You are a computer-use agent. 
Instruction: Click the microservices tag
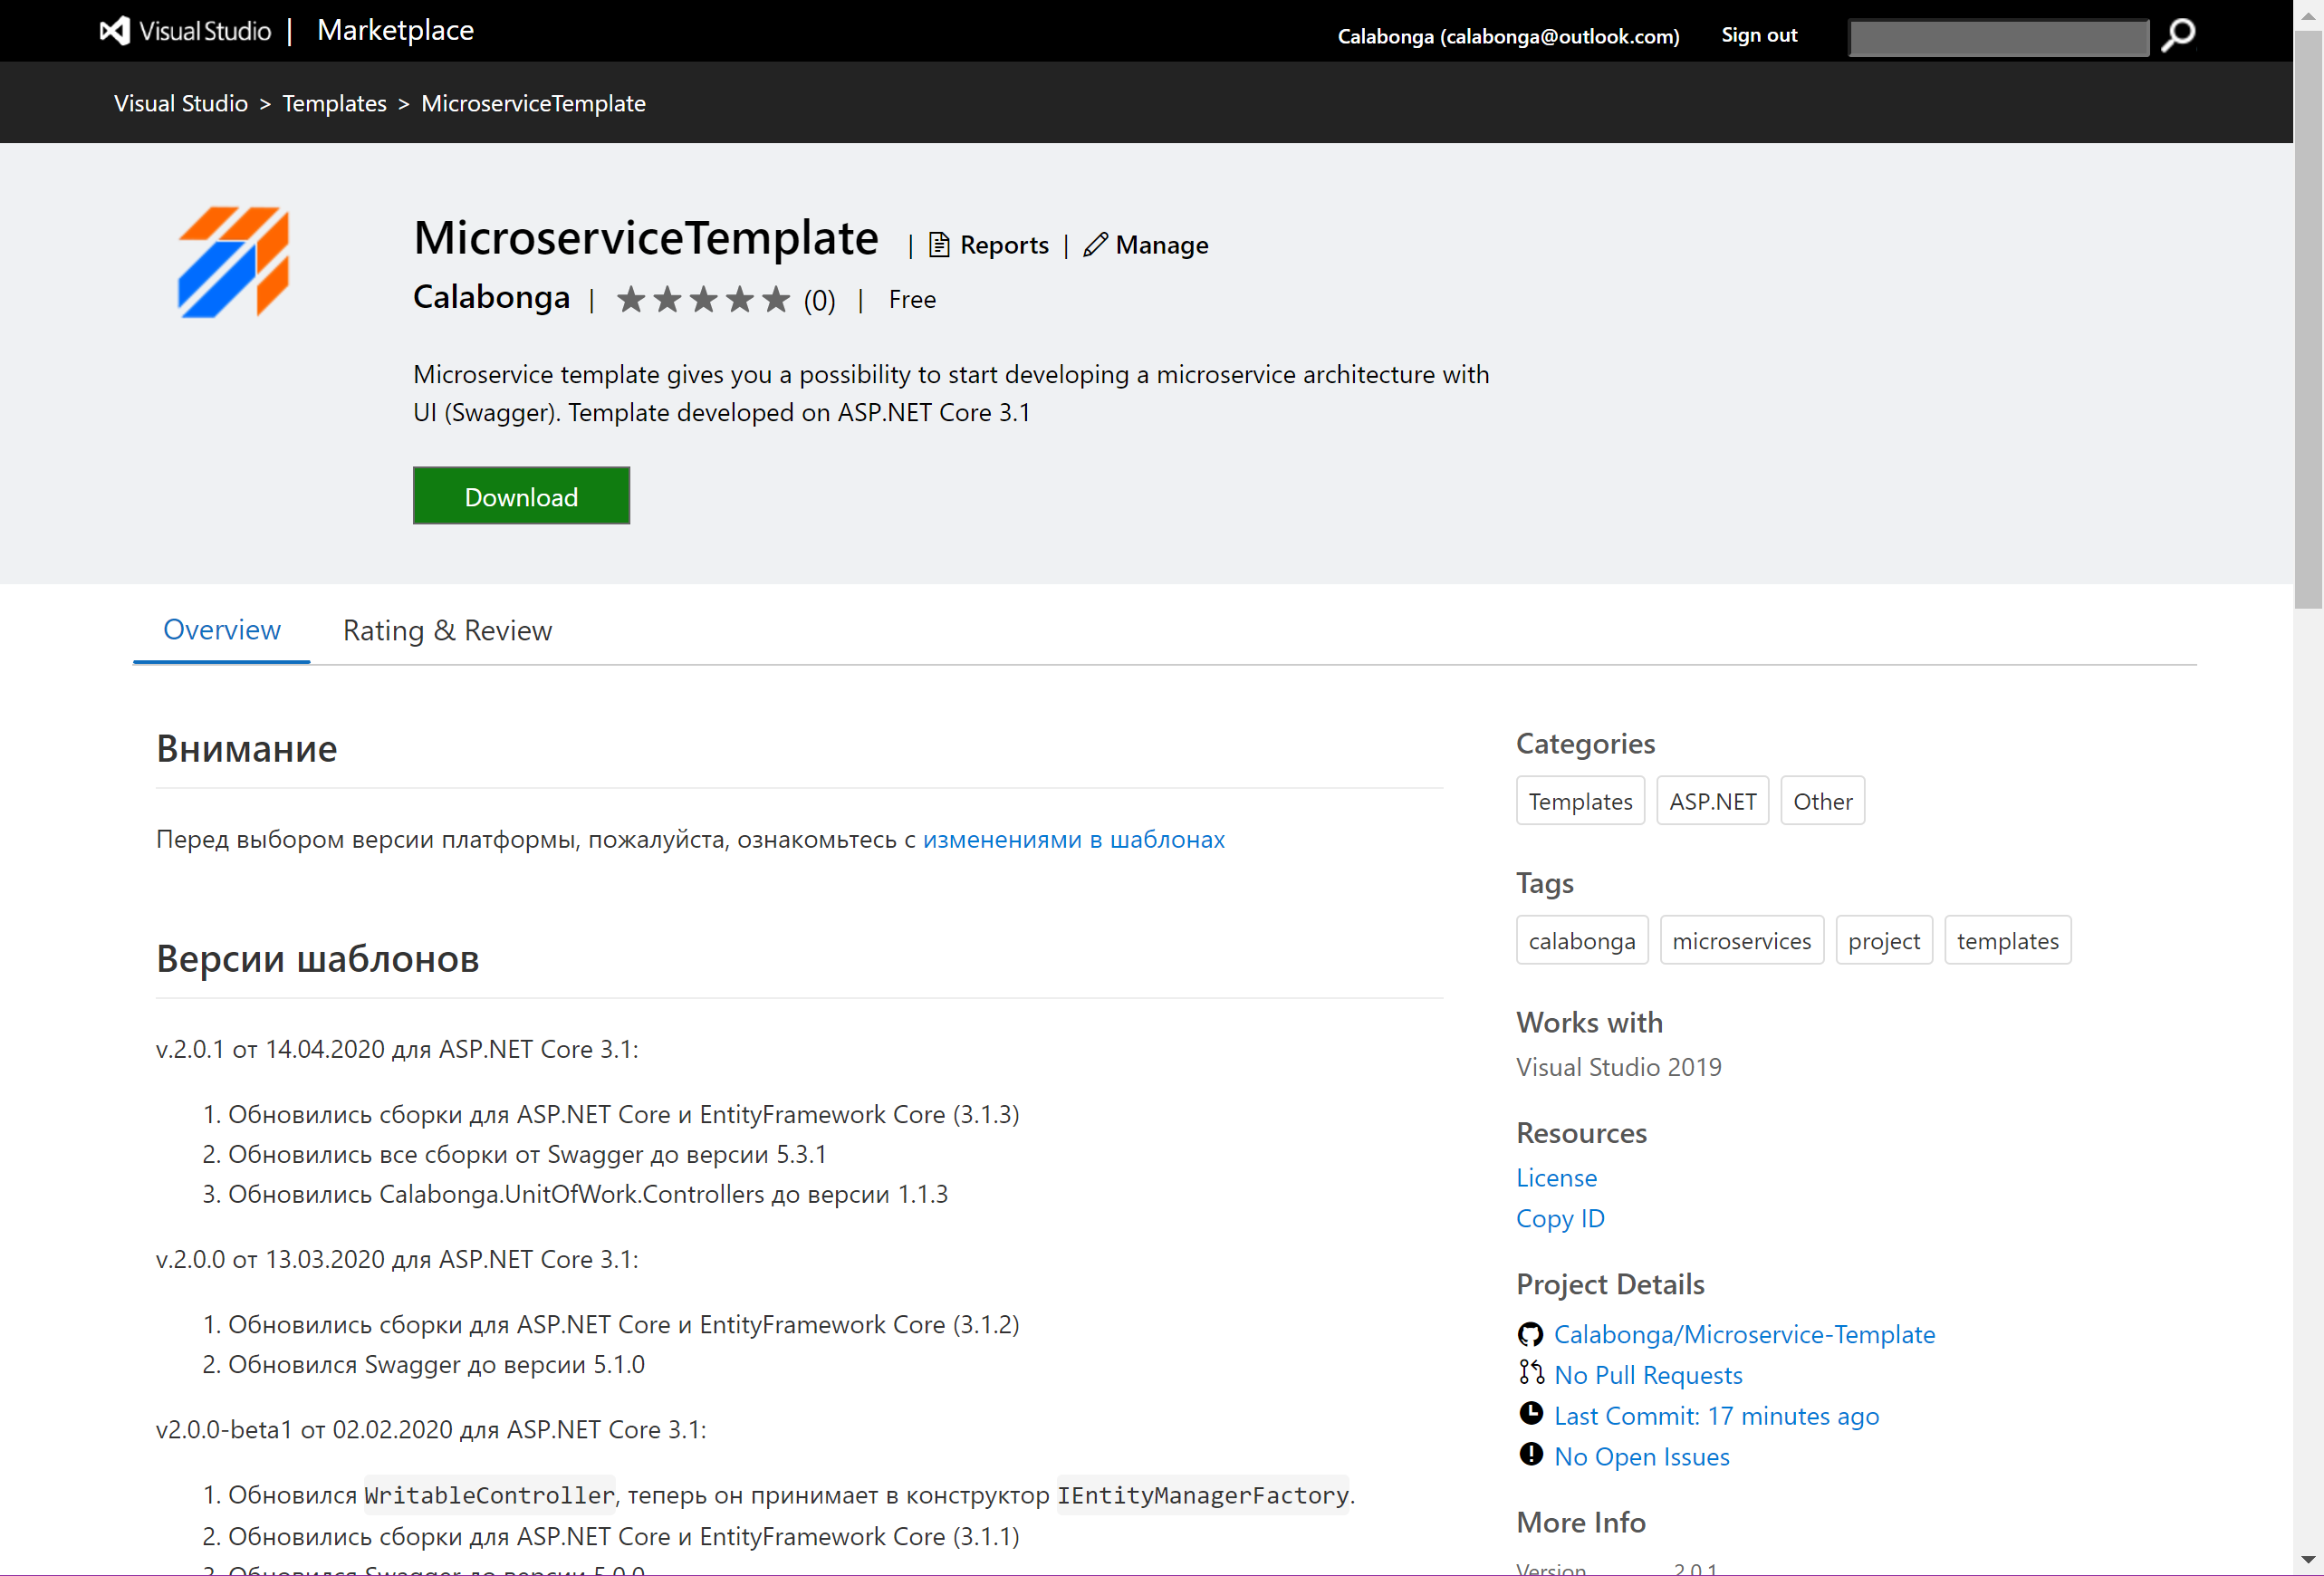pos(1741,941)
